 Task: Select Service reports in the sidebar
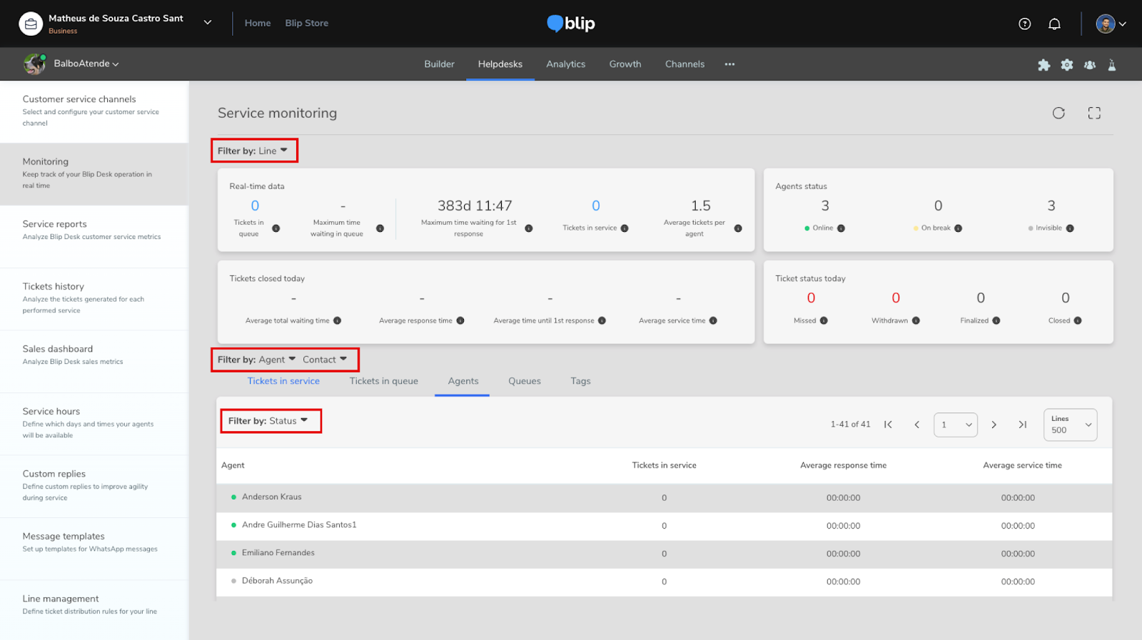[55, 224]
